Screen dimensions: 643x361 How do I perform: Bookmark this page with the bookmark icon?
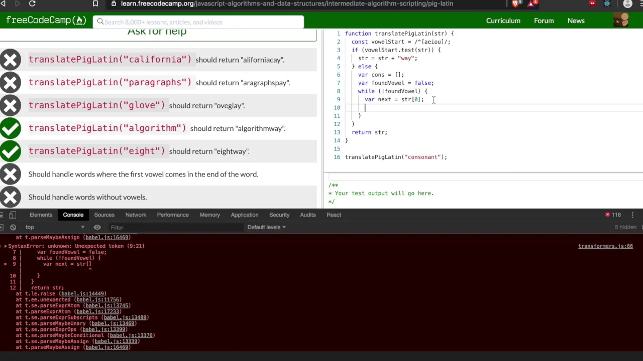95,4
